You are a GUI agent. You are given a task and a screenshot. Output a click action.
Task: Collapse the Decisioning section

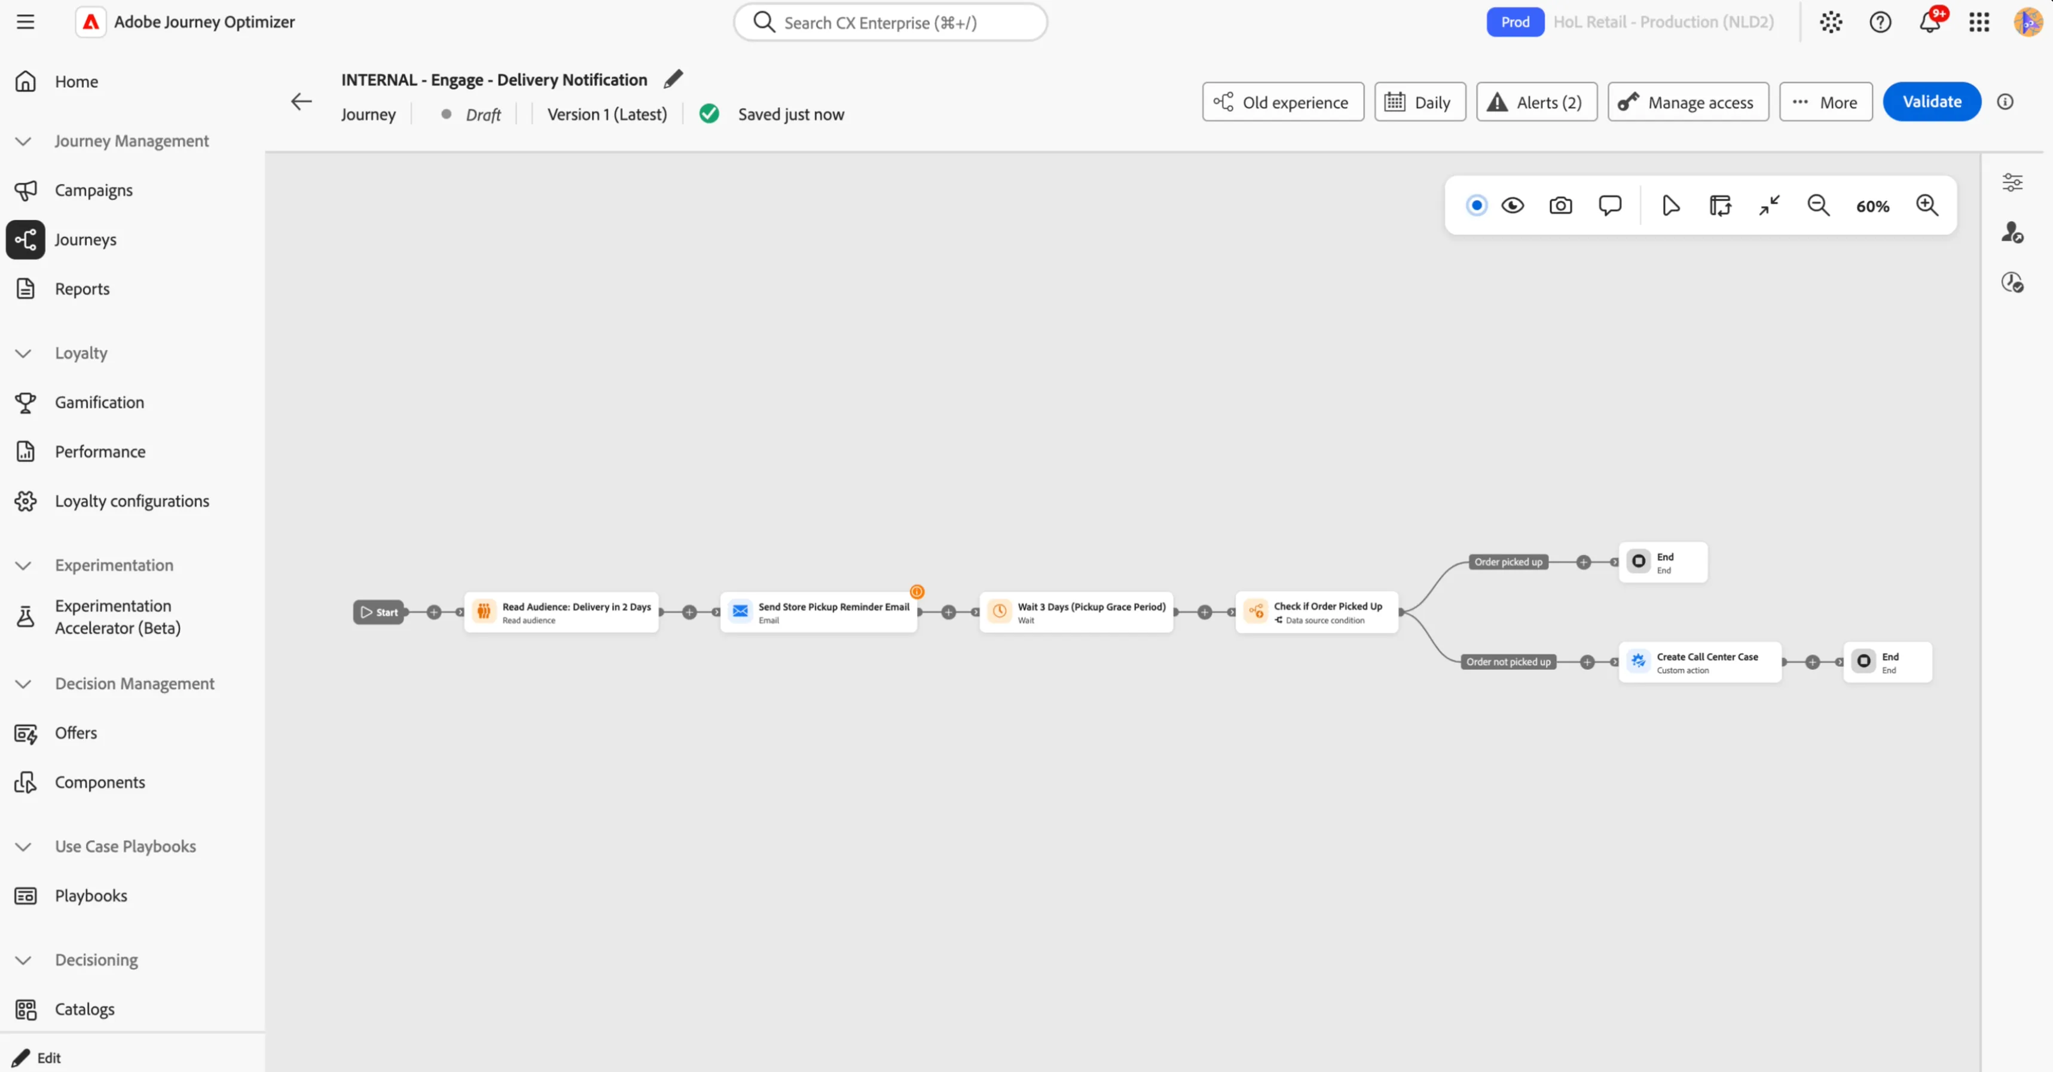click(23, 960)
